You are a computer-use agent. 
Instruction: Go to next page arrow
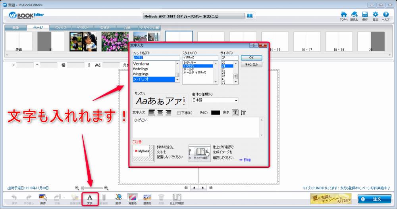coord(203,188)
